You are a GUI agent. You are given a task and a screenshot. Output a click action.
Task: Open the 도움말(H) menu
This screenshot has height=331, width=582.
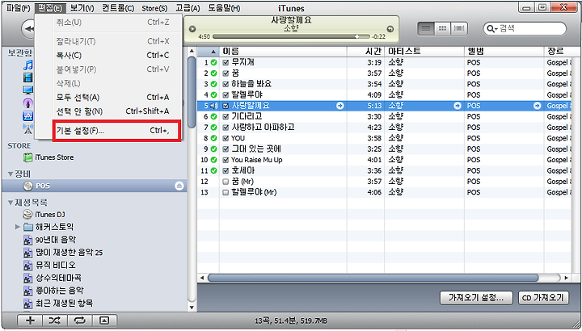tap(224, 8)
